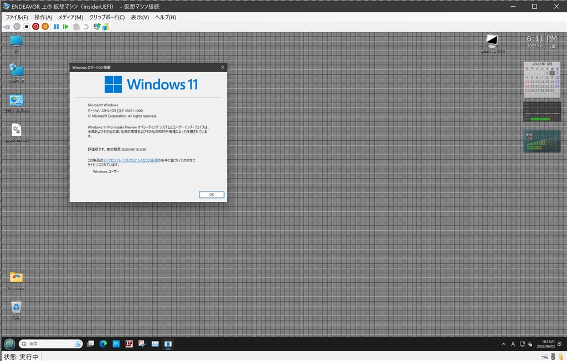Image resolution: width=567 pixels, height=361 pixels.
Task: Open the ファイル(F) menu
Action: click(x=17, y=17)
